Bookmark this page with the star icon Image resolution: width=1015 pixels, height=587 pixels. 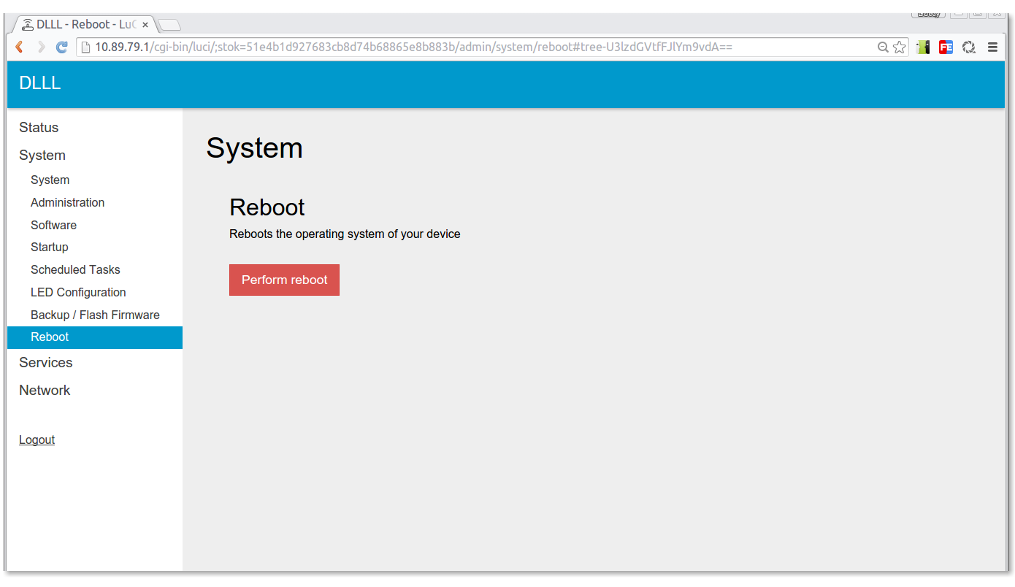(x=899, y=47)
